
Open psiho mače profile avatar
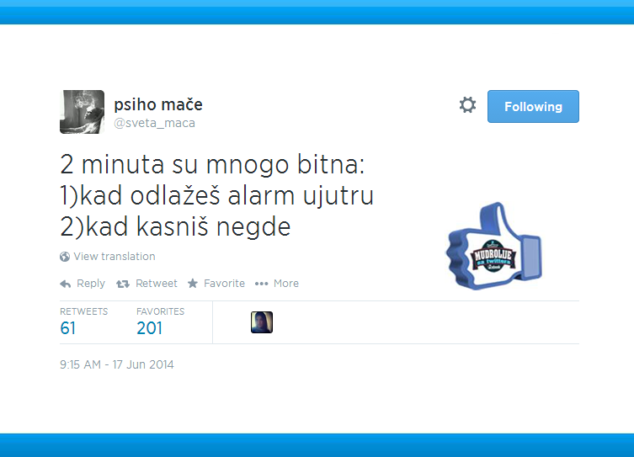tap(82, 112)
